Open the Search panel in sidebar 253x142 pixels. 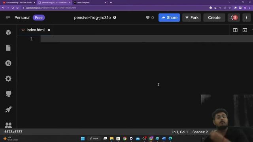pos(8,63)
